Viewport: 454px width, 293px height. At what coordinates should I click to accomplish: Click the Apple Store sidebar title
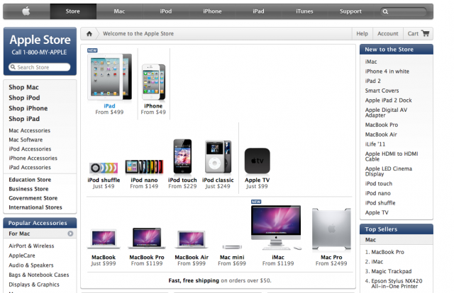pyautogui.click(x=40, y=40)
